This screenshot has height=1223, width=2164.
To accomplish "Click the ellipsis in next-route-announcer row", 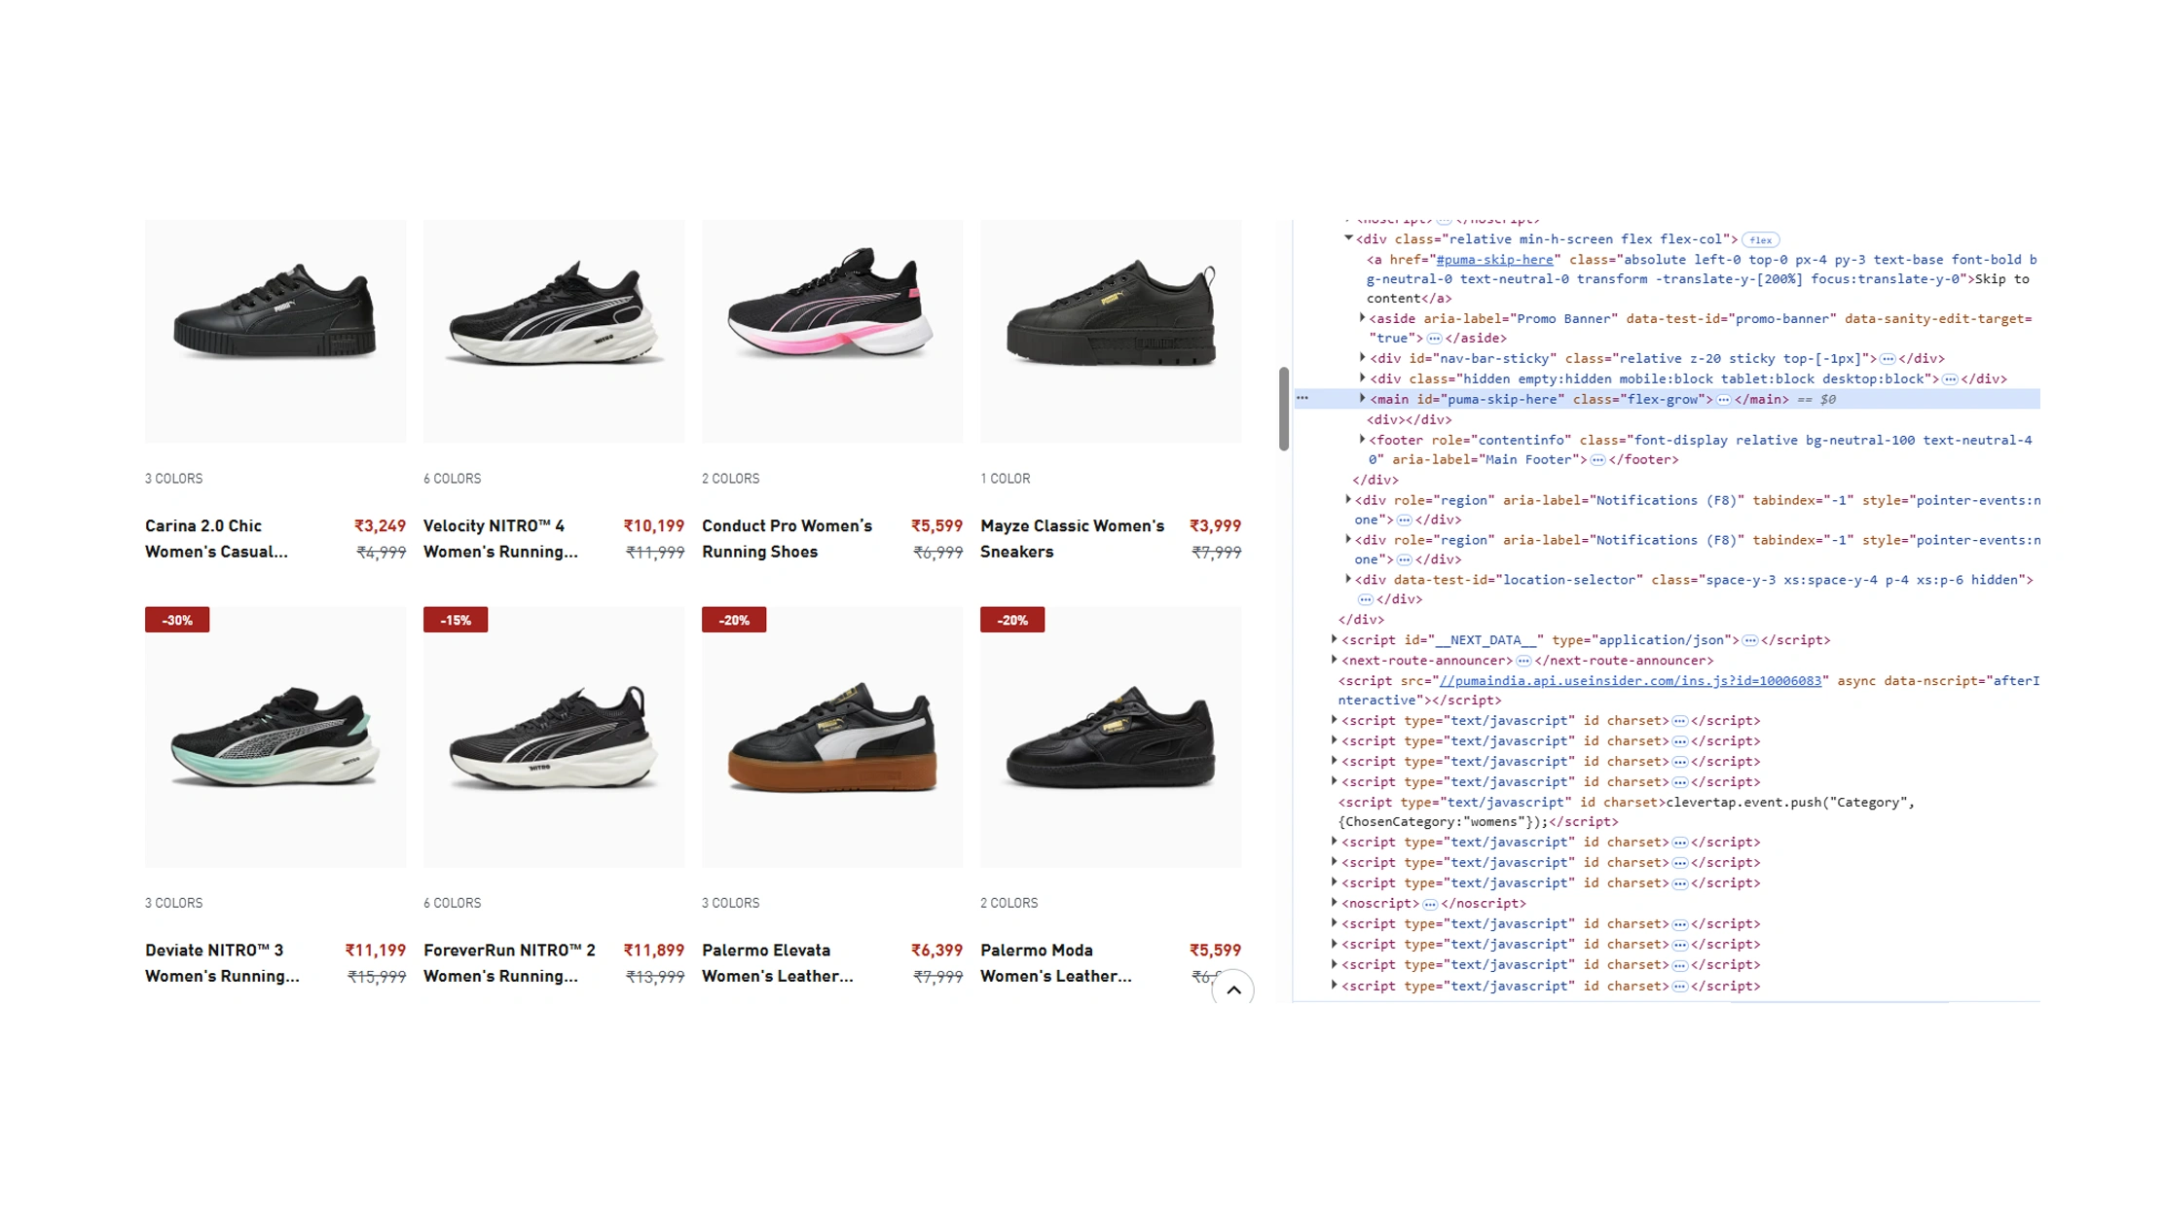I will pyautogui.click(x=1523, y=661).
